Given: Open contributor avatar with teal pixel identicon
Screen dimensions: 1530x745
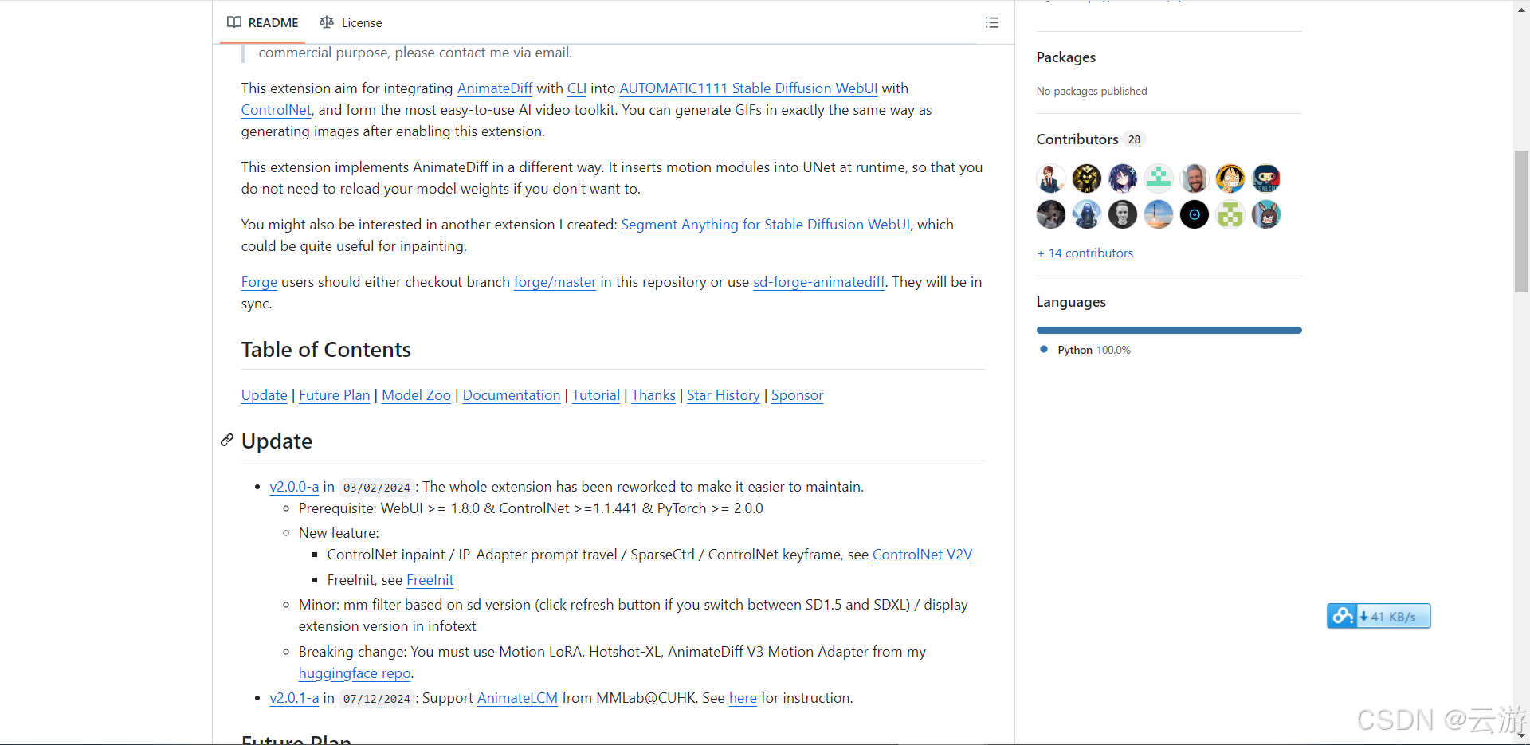Looking at the screenshot, I should coord(1159,178).
